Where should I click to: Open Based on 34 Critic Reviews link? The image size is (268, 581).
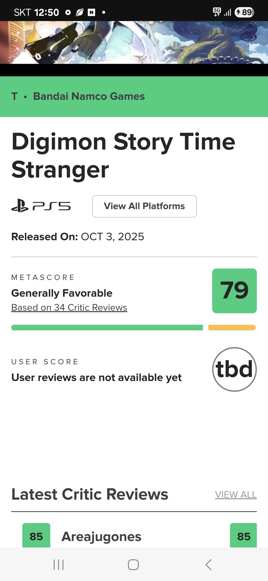pos(69,307)
